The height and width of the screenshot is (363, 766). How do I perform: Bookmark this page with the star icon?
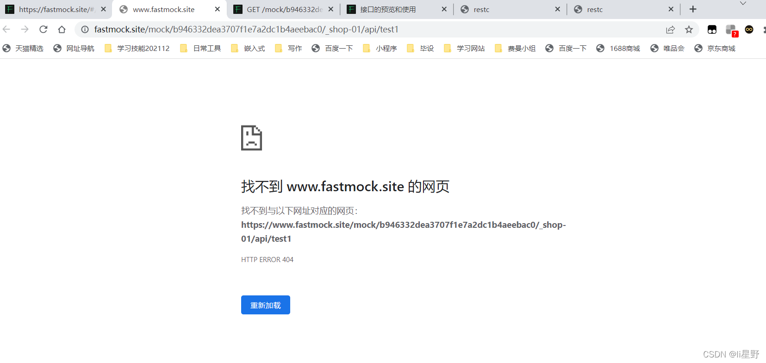[689, 30]
